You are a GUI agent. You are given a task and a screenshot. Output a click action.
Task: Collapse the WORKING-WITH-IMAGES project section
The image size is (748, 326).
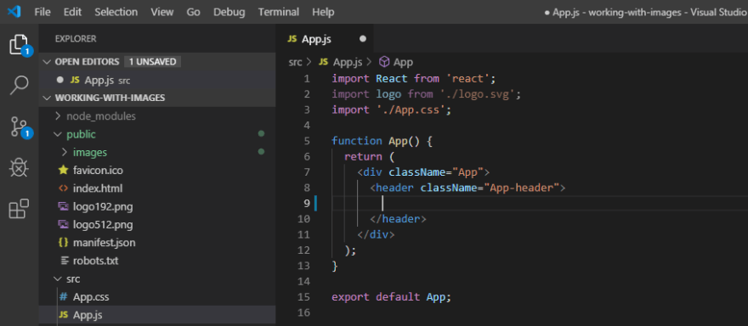[47, 98]
